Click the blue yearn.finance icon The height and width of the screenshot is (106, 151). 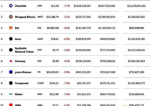[11, 72]
